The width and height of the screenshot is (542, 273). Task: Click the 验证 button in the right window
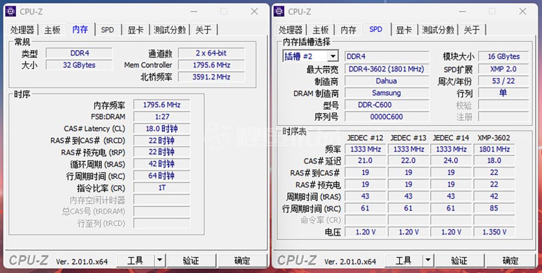[460, 260]
